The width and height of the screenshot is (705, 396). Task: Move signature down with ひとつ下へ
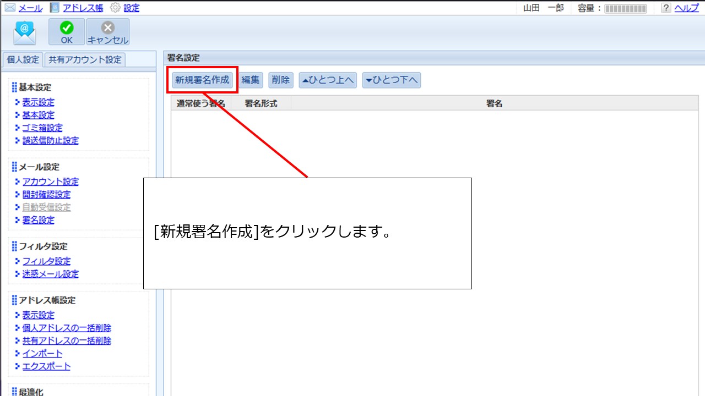coord(391,80)
